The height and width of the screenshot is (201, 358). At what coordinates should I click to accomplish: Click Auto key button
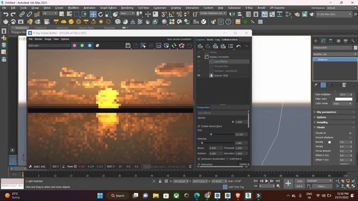click(x=300, y=181)
